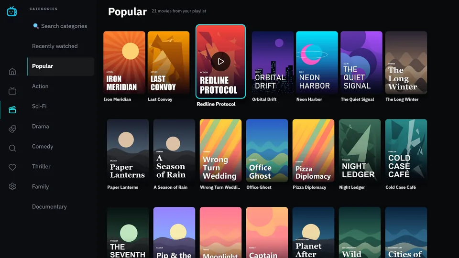
Task: Open The Long Winter poster
Action: [x=406, y=63]
